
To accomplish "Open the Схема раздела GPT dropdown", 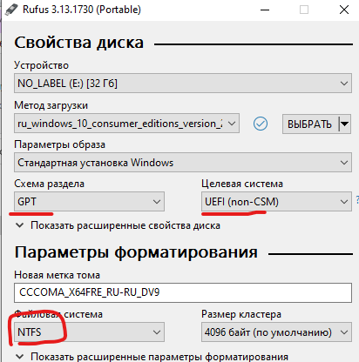I will coord(89,201).
